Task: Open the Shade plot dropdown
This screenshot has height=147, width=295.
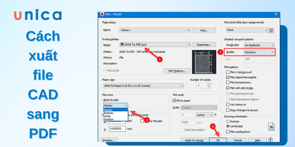Action: click(259, 45)
